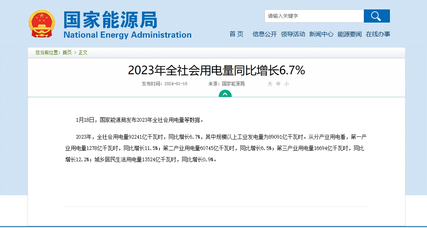Open 新闻中心 in the navigation bar
The height and width of the screenshot is (228, 427).
(321, 34)
